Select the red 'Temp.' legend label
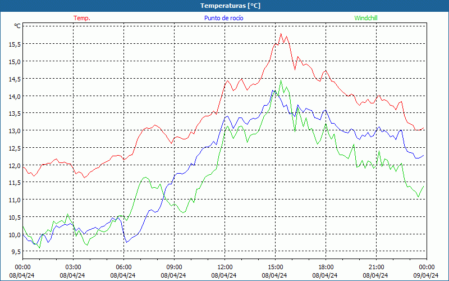Viewport: 449px width, 281px height. [82, 18]
